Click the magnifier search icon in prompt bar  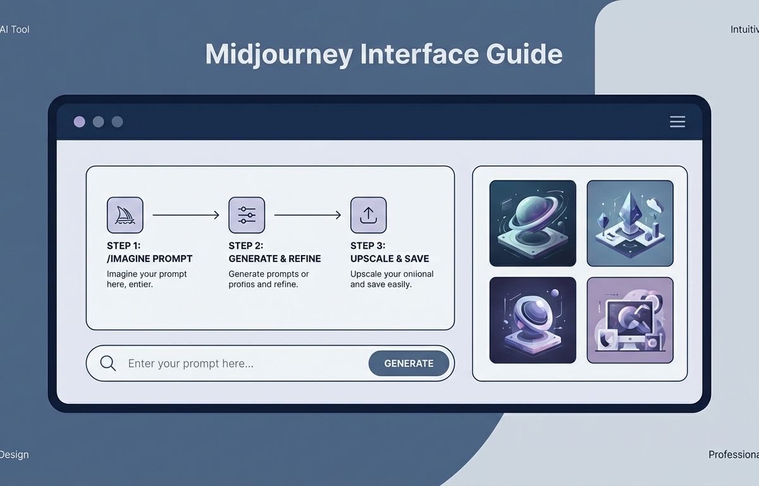click(x=108, y=363)
